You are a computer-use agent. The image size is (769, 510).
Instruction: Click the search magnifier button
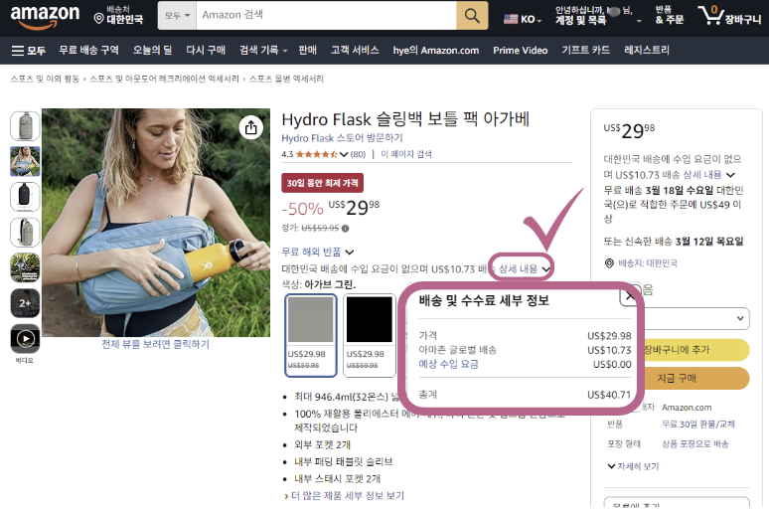(x=472, y=16)
